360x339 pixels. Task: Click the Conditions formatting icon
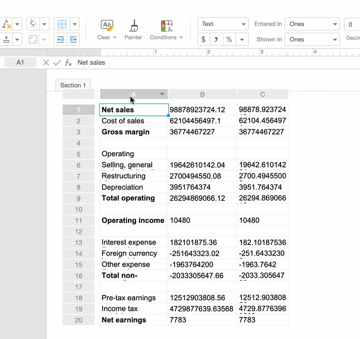point(167,25)
